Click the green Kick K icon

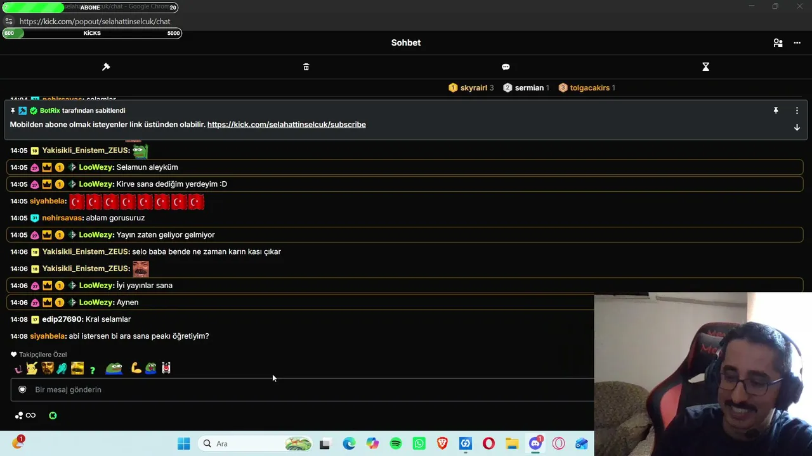click(53, 415)
